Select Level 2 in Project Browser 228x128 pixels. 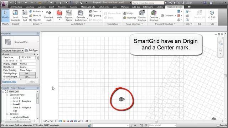pyautogui.click(x=17, y=104)
